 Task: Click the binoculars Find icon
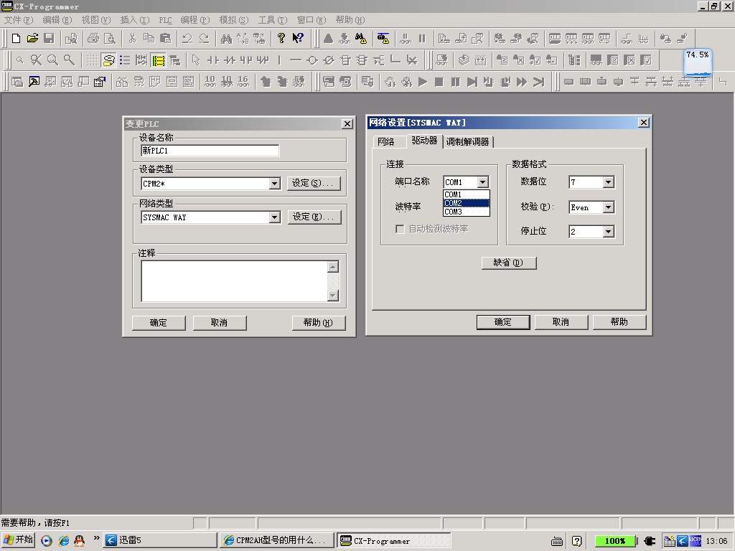tap(225, 39)
